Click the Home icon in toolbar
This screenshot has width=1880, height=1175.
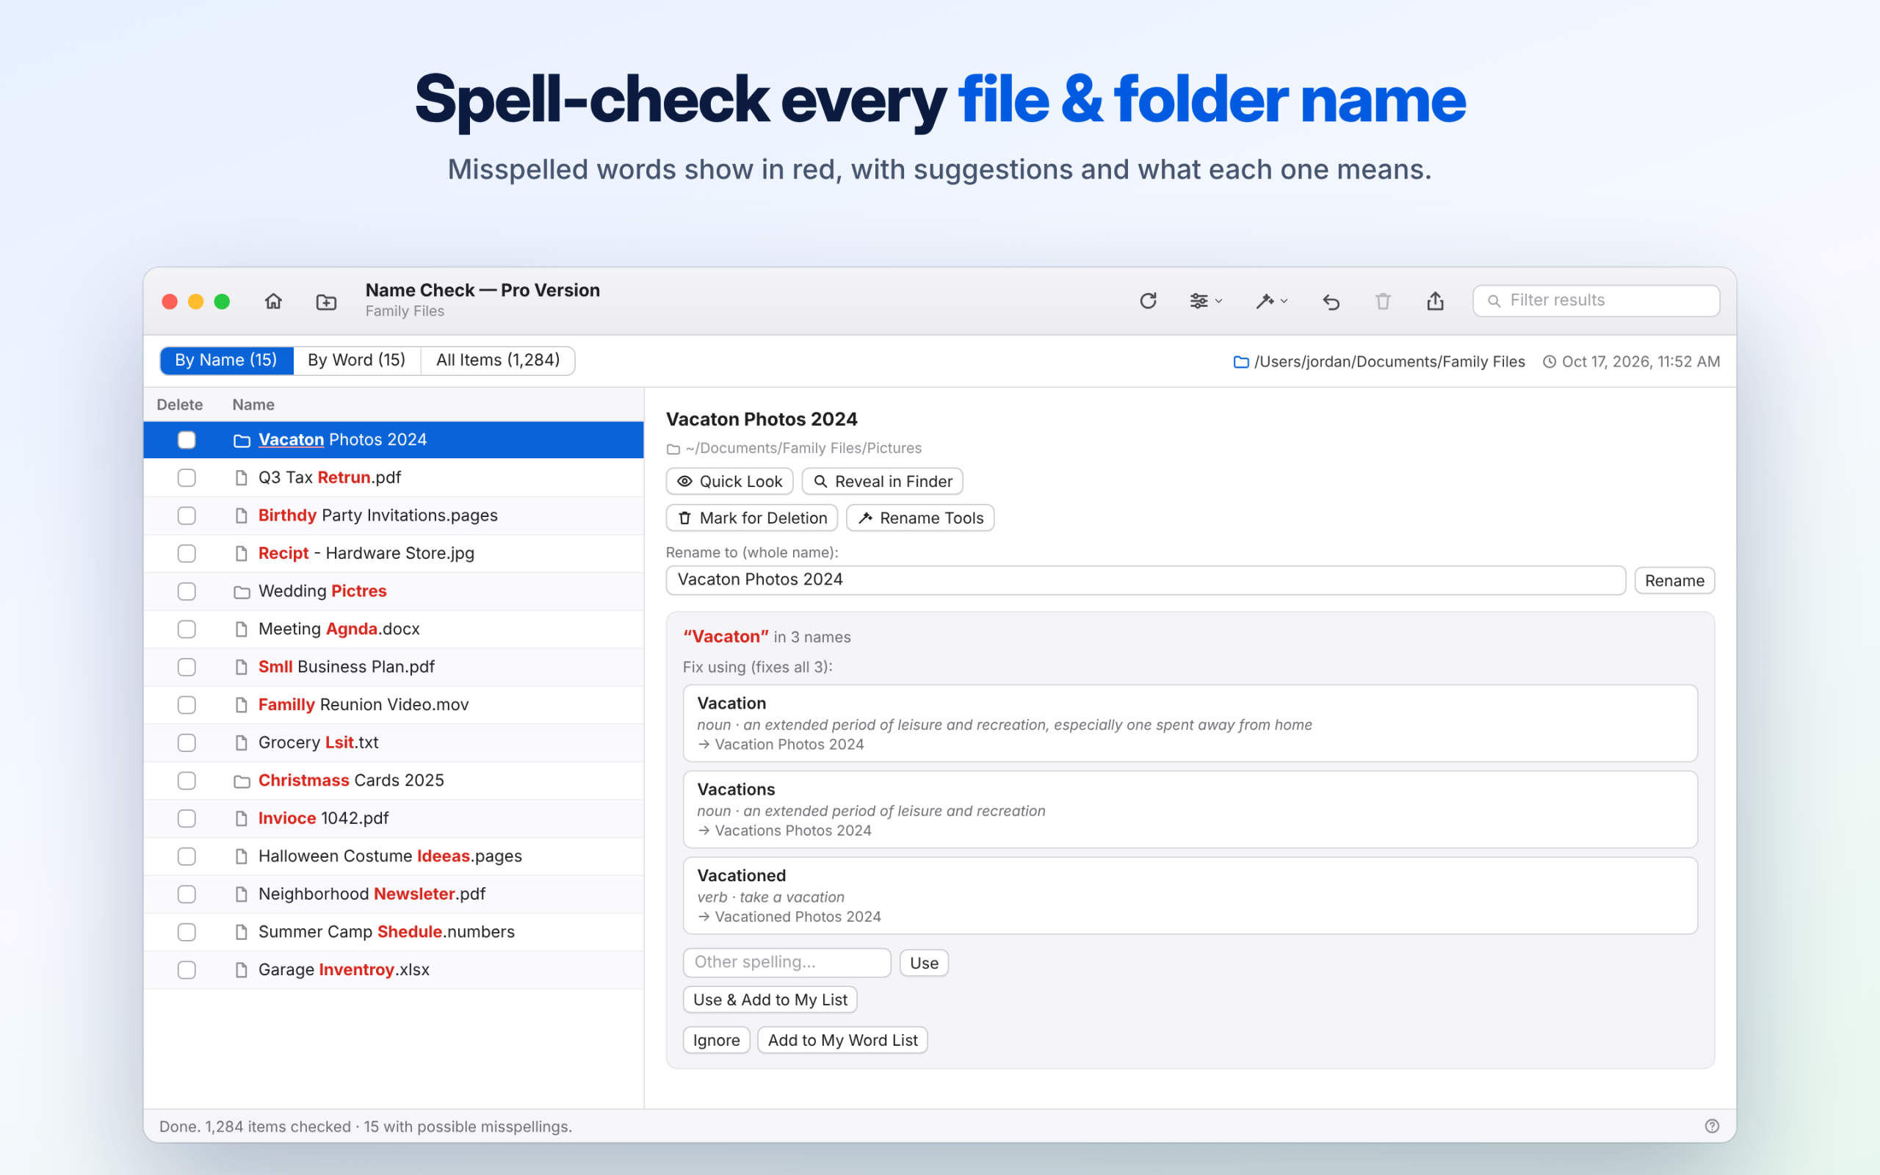pyautogui.click(x=273, y=302)
